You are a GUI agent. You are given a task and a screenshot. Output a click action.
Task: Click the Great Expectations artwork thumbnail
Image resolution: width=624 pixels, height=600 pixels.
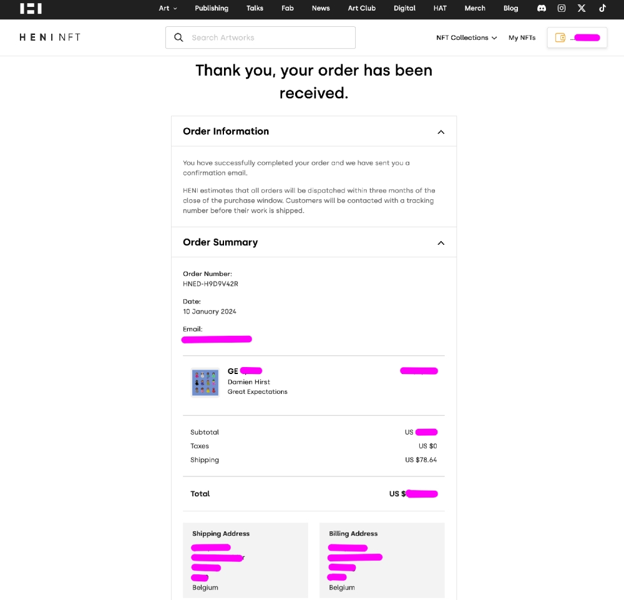(205, 382)
